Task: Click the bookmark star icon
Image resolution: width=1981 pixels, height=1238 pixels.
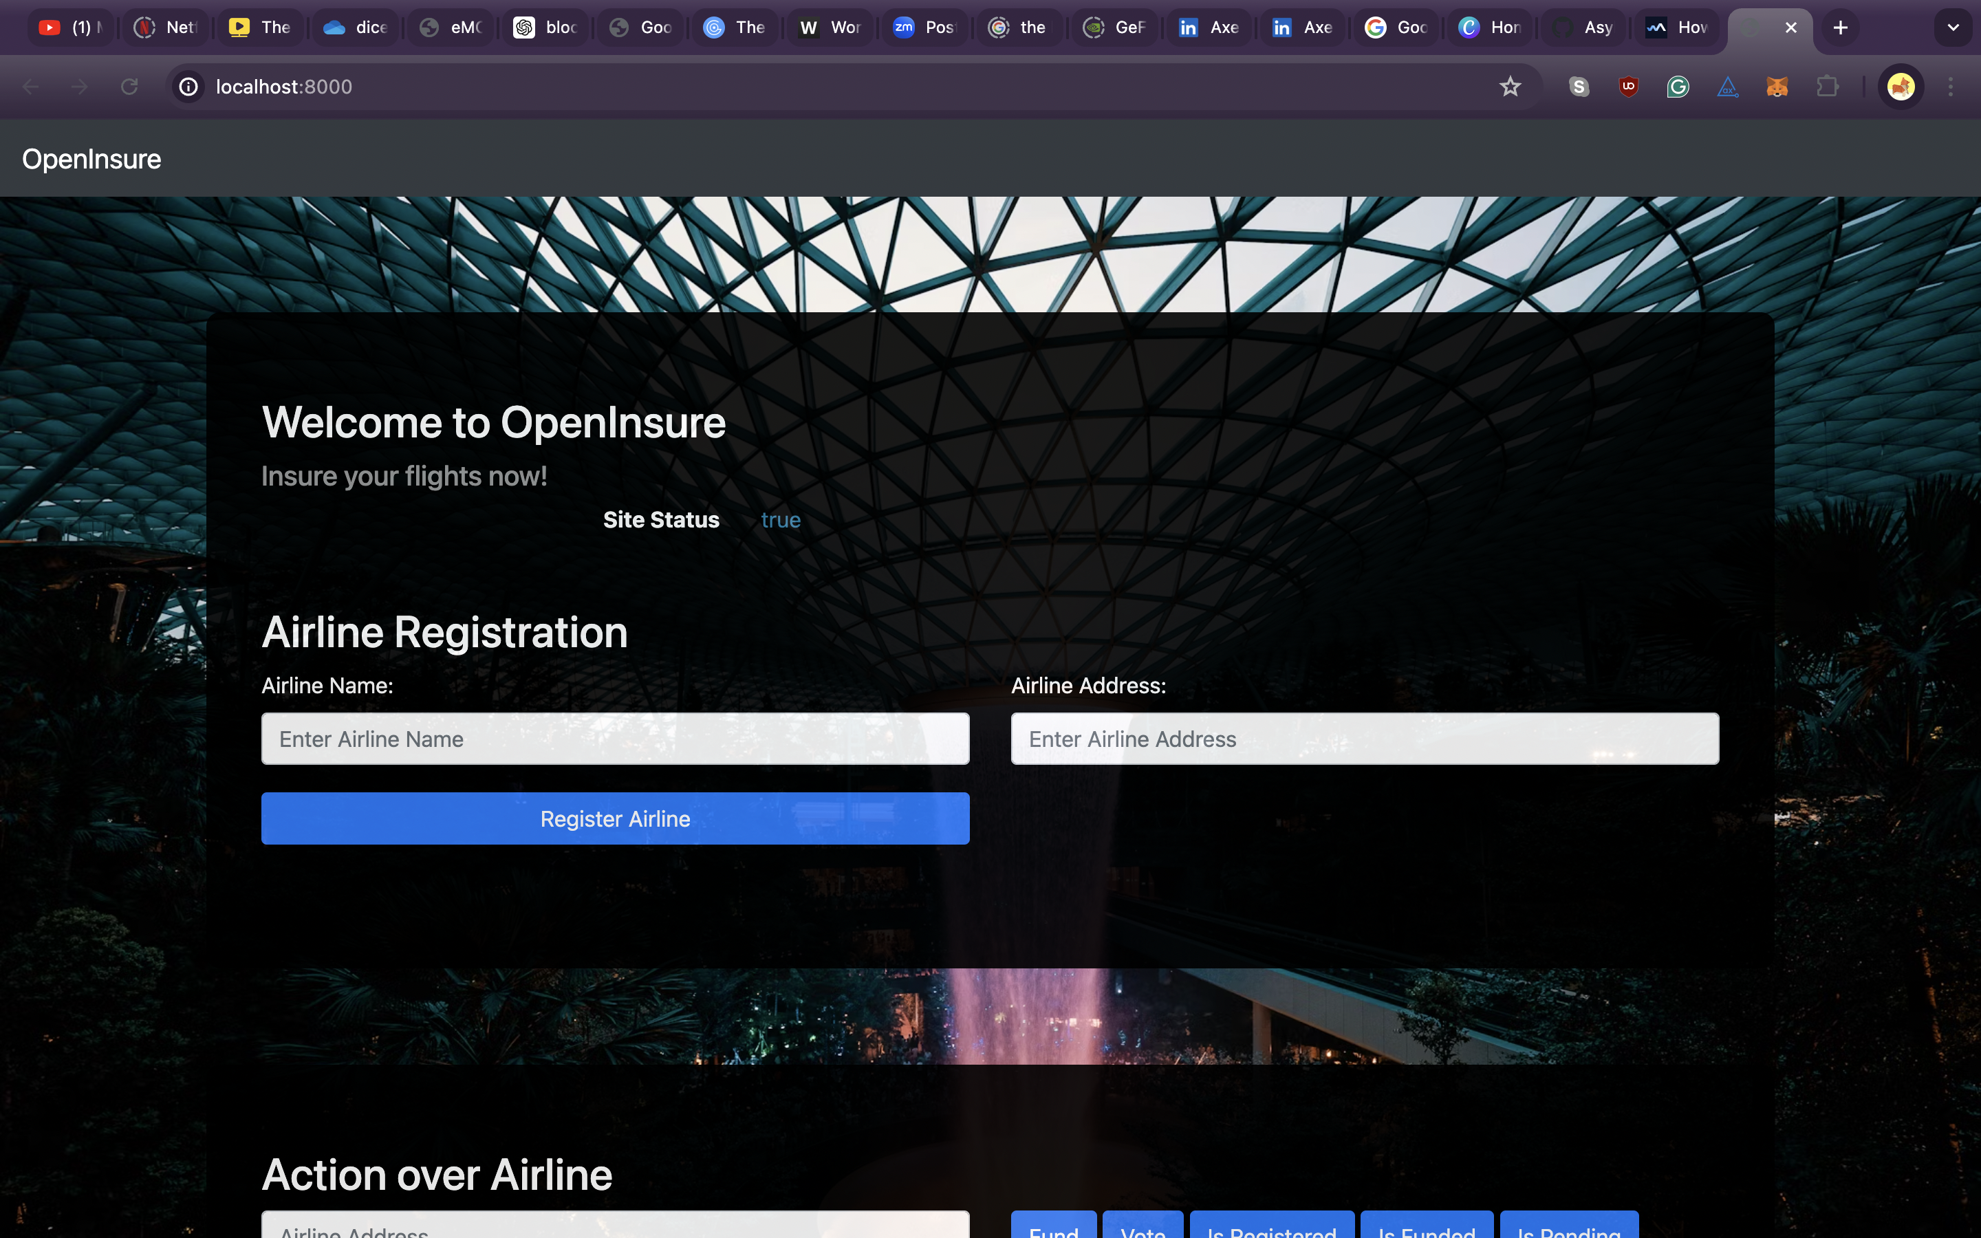Action: coord(1510,87)
